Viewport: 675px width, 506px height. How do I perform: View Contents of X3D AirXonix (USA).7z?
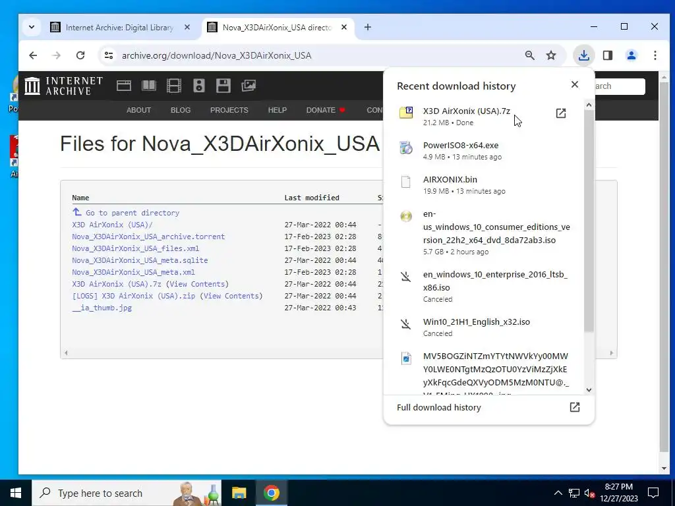tap(197, 284)
